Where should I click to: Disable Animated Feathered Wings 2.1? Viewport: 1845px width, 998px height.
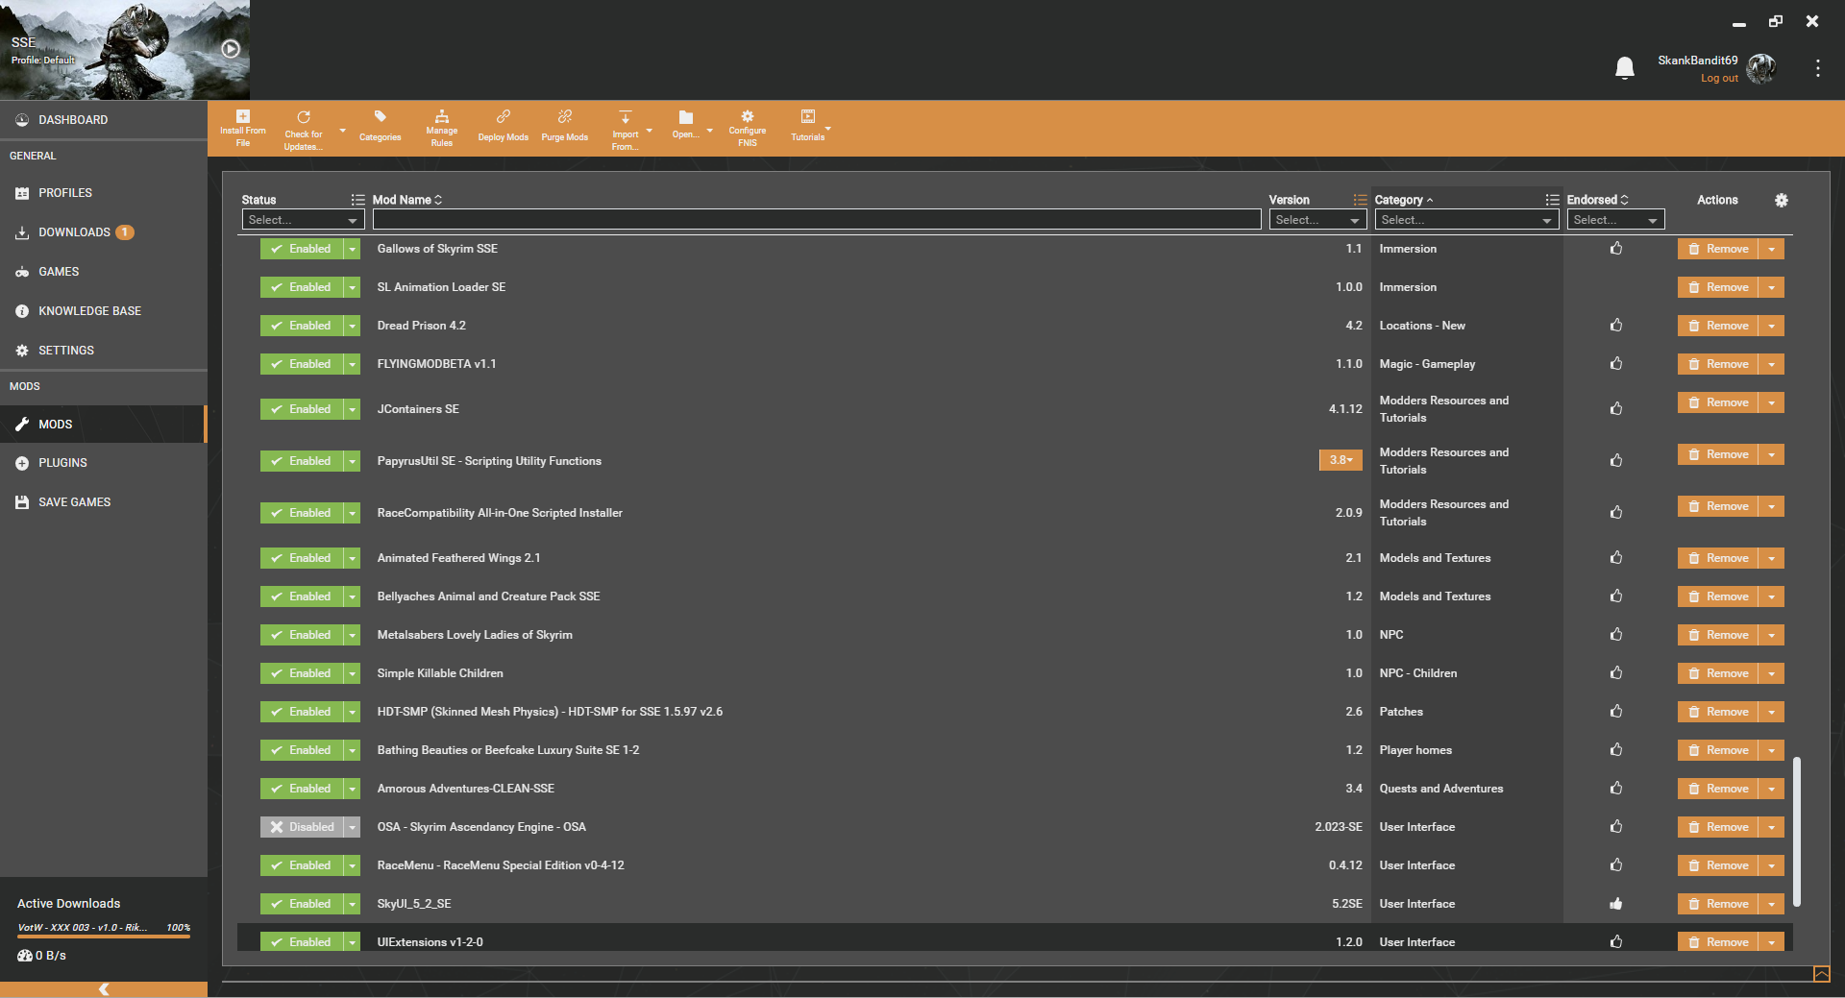coord(302,558)
